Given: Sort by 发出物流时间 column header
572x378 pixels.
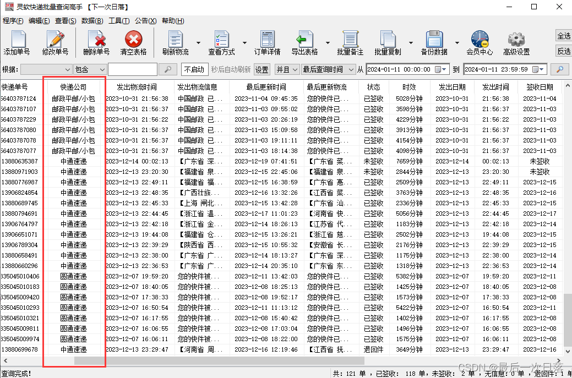Looking at the screenshot, I should point(137,87).
